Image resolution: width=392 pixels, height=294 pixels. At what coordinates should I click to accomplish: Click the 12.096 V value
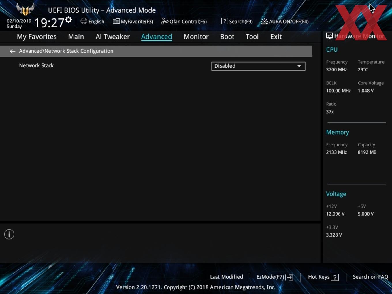335,214
